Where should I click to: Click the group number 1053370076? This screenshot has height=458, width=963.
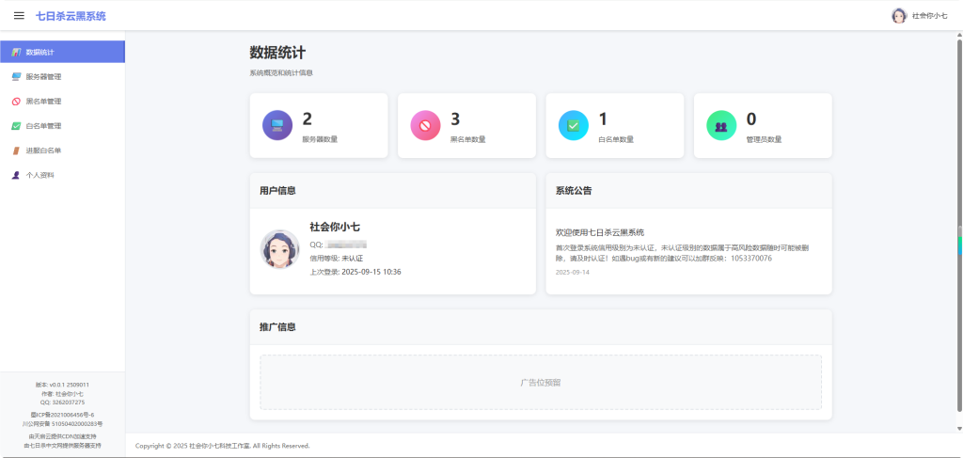[x=751, y=259]
